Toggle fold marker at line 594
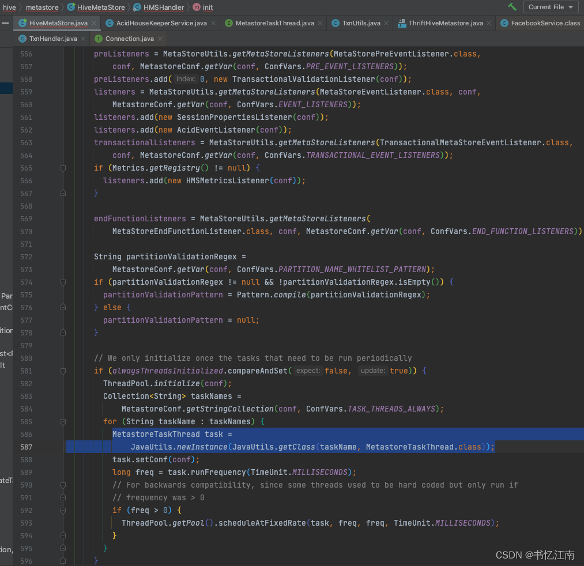Viewport: 584px width, 566px height. pyautogui.click(x=63, y=536)
